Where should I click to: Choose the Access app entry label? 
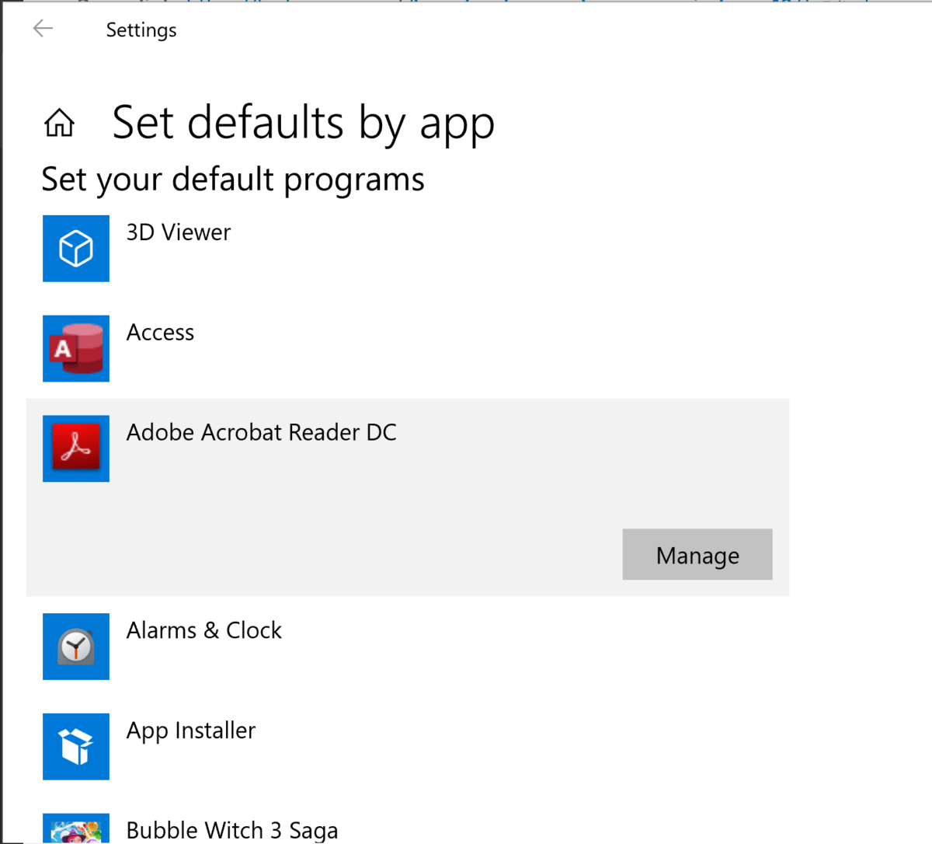(160, 333)
